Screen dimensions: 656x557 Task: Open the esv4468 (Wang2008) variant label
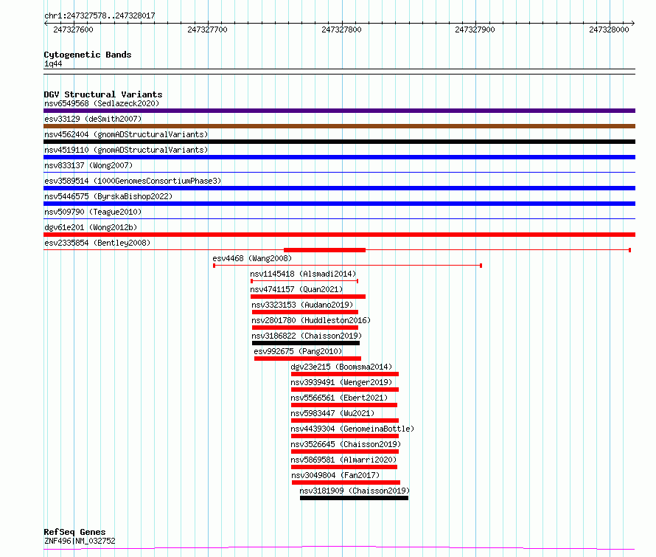point(251,258)
